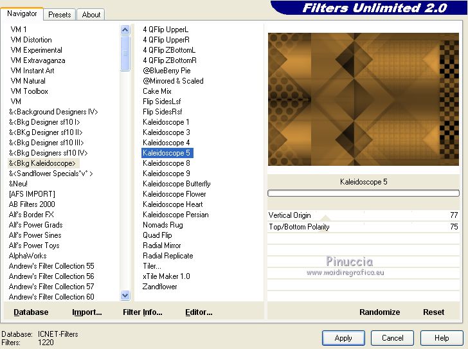Choose 4 QFlip ZBottomL filter
The width and height of the screenshot is (468, 349).
point(169,50)
